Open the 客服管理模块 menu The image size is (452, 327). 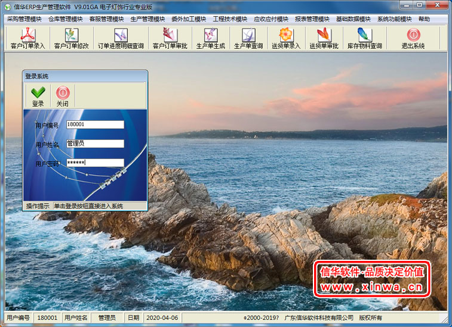pyautogui.click(x=107, y=19)
